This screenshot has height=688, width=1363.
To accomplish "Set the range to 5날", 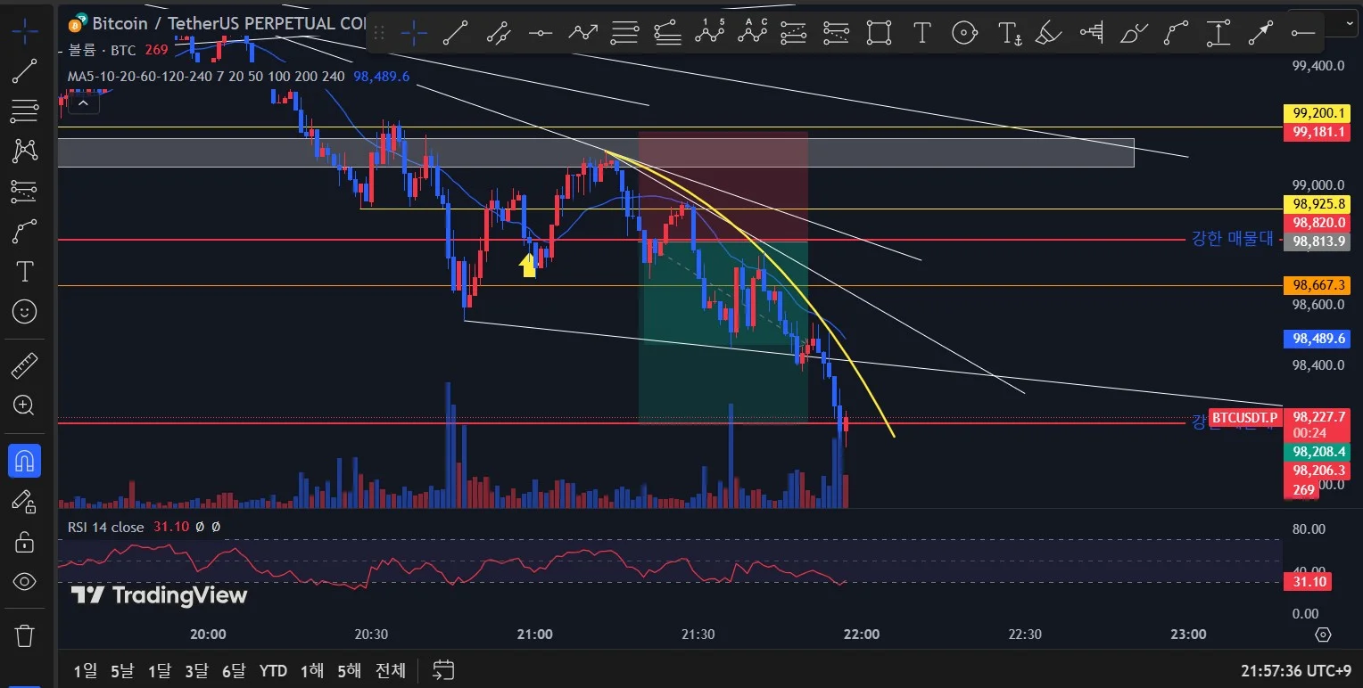I will [122, 670].
